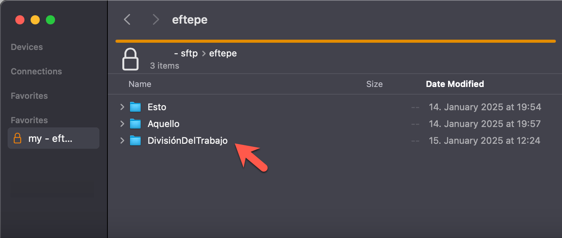Click the Aquello folder icon
562x238 pixels.
click(x=135, y=124)
